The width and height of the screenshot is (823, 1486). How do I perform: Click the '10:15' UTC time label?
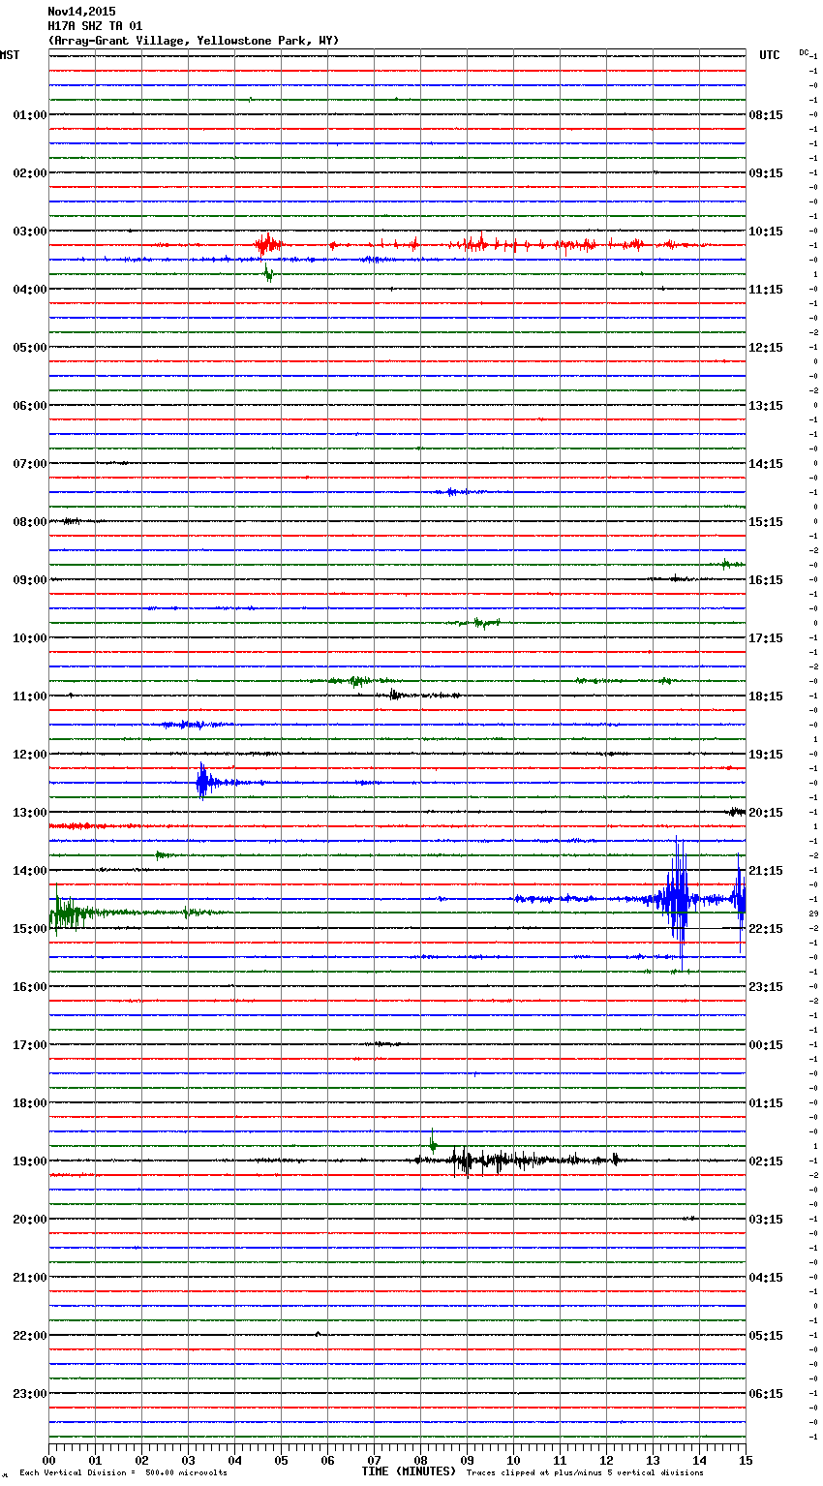tap(766, 232)
